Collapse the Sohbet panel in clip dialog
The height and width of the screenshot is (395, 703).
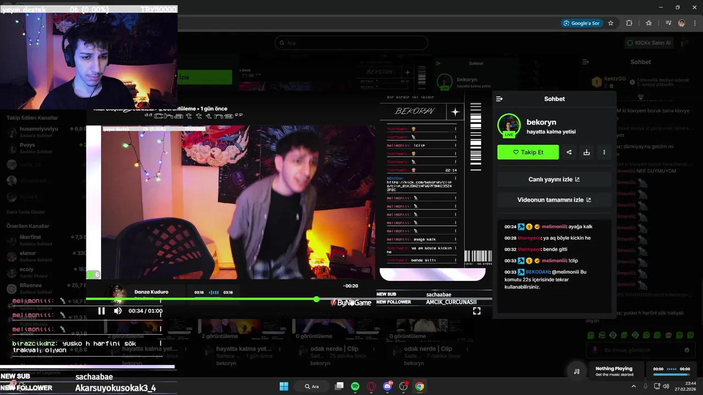[499, 99]
